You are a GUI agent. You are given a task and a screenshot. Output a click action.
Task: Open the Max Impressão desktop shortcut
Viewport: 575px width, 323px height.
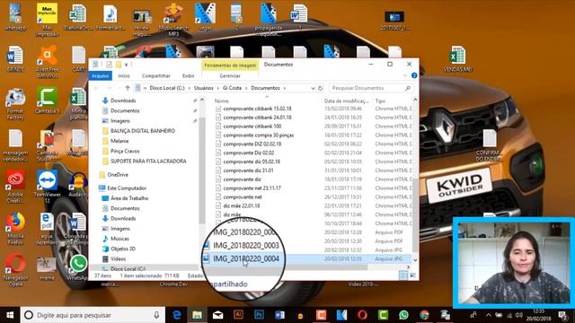pyautogui.click(x=47, y=19)
